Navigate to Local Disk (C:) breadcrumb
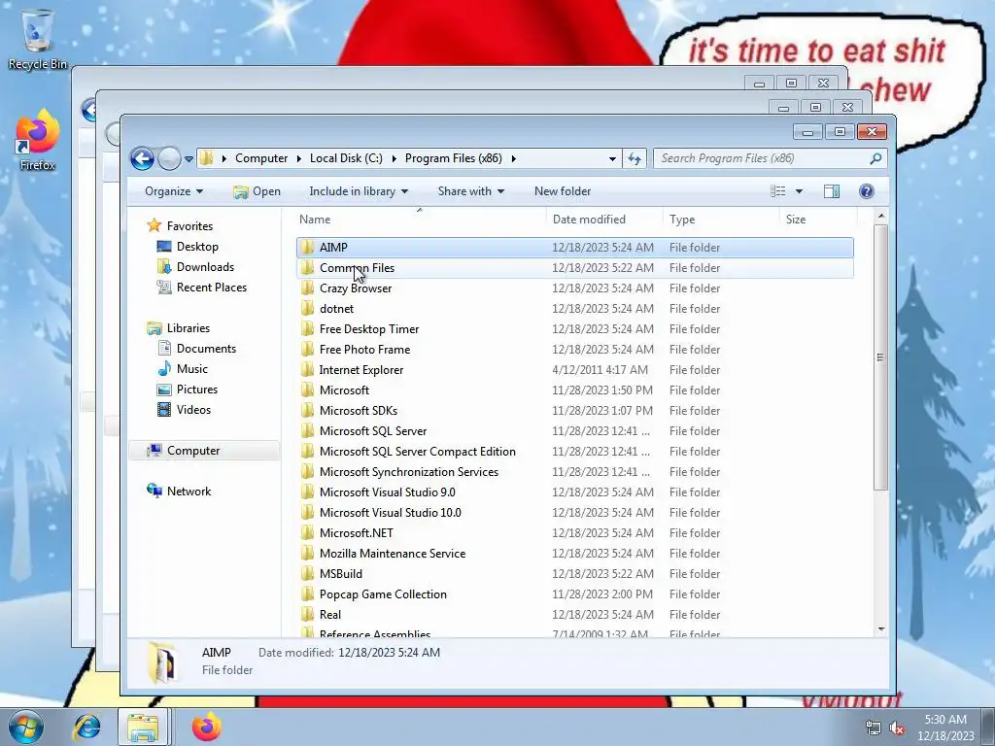Image resolution: width=995 pixels, height=746 pixels. point(346,158)
